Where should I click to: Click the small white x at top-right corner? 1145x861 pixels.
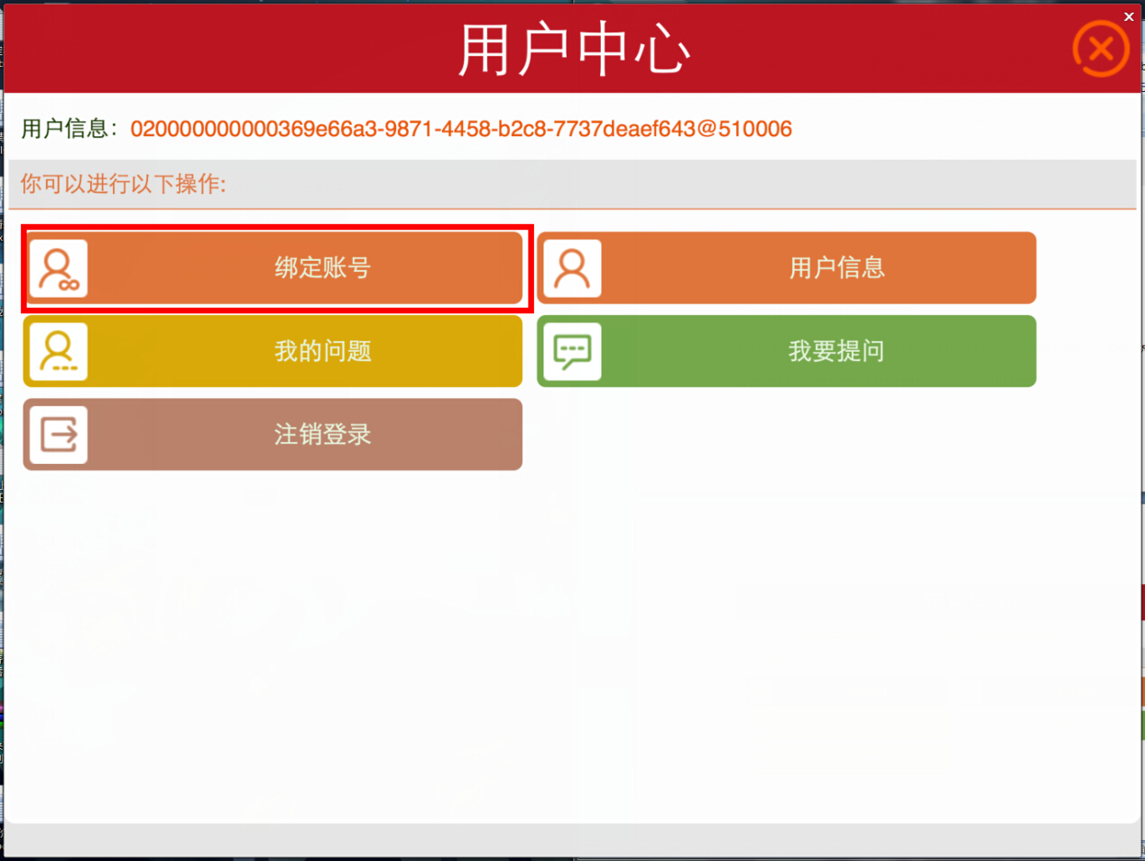(x=1128, y=16)
